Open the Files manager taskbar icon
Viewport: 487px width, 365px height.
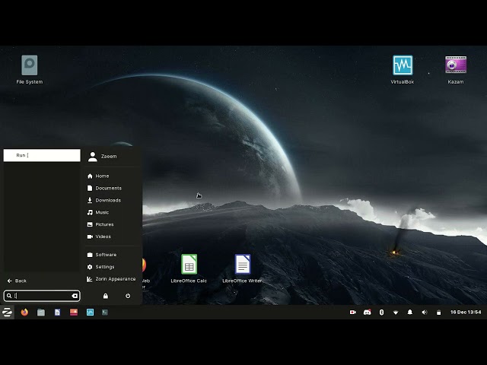tap(41, 313)
